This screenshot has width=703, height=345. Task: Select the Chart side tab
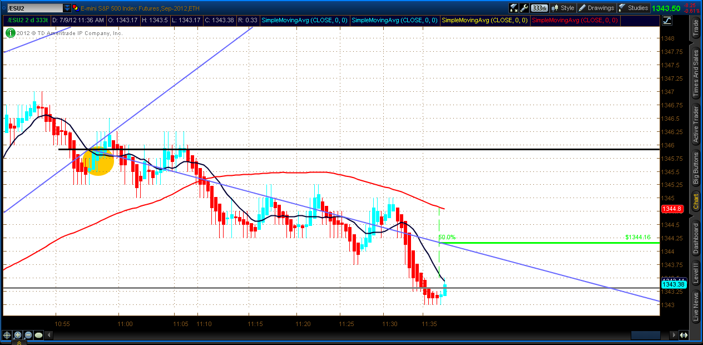[x=695, y=201]
